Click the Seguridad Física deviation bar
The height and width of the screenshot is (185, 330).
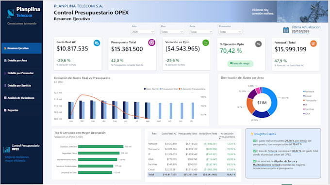99,153
